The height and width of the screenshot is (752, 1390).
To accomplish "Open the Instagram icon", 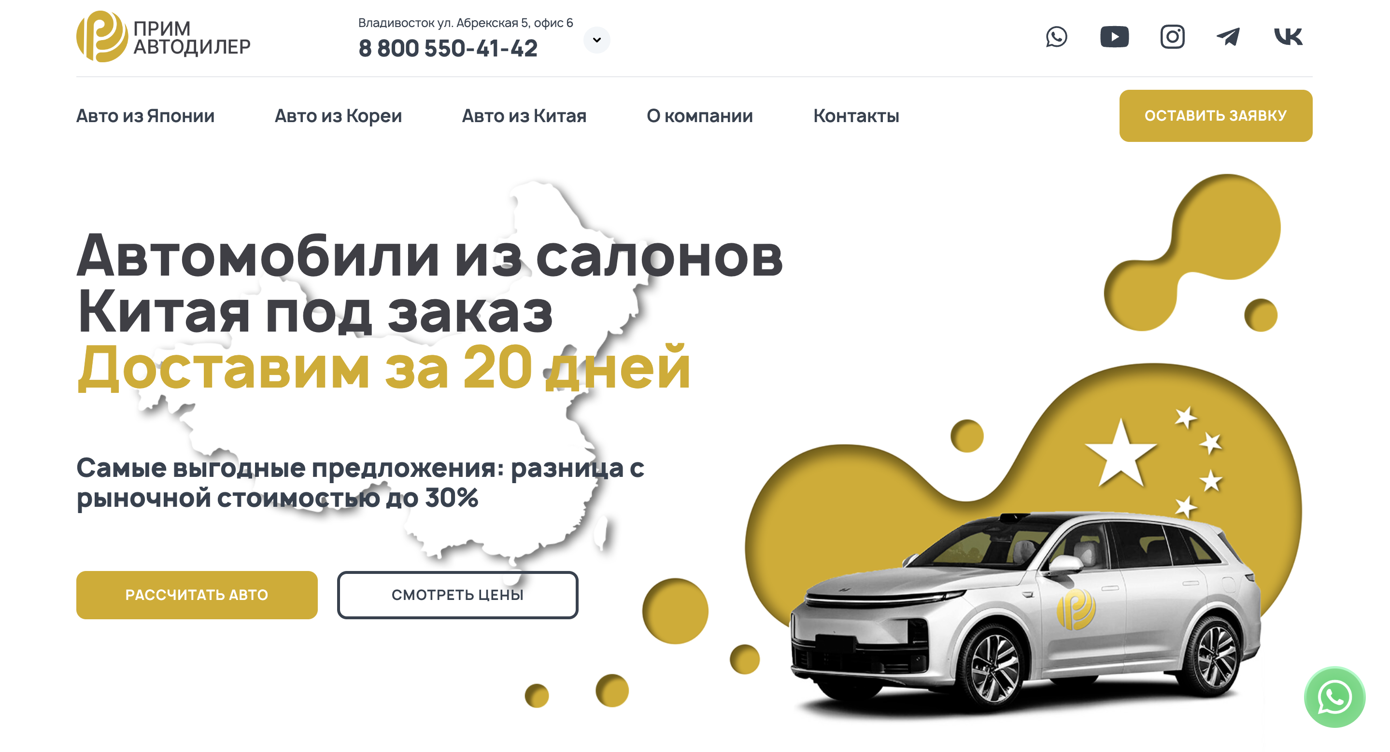I will [x=1172, y=37].
